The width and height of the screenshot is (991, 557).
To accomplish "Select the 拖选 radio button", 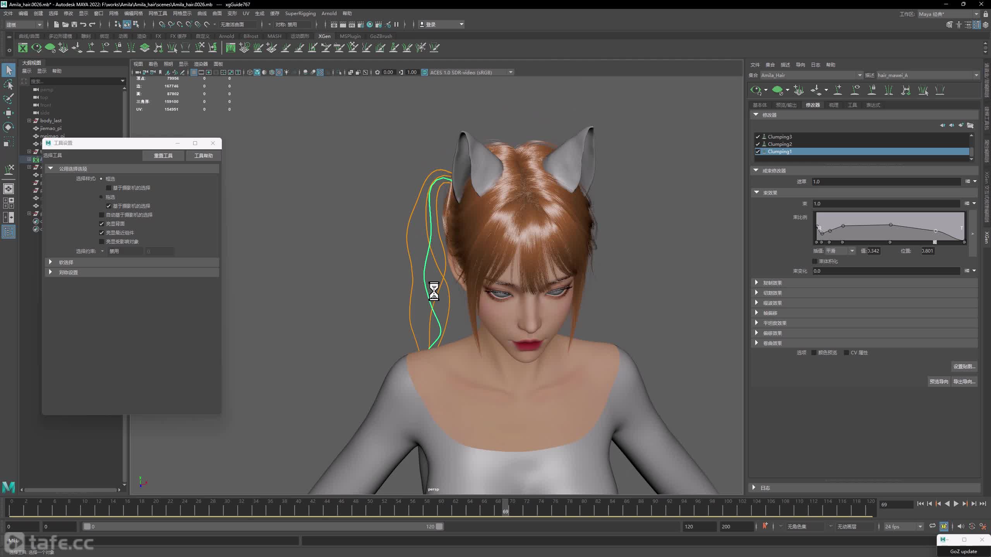I will click(x=101, y=197).
